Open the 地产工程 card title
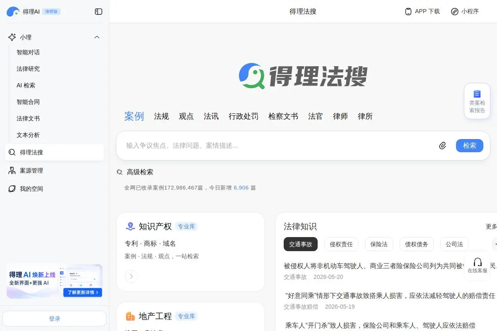This screenshot has width=497, height=331. click(155, 317)
